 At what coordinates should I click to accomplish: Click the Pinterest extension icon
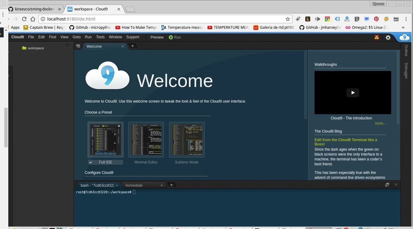(x=376, y=19)
